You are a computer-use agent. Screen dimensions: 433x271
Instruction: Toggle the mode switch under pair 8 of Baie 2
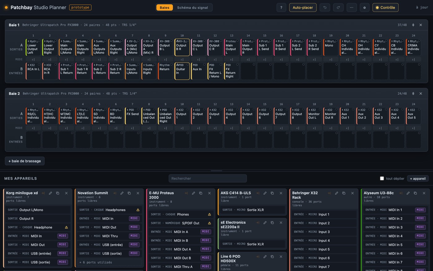pyautogui.click(x=149, y=128)
